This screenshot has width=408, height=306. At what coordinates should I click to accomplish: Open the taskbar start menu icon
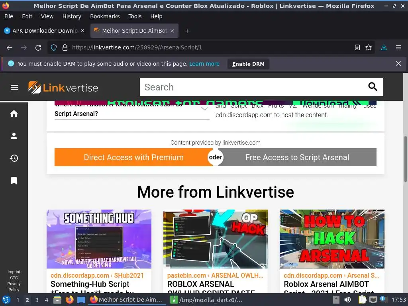6,300
